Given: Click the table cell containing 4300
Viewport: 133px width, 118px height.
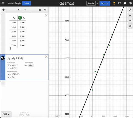Looking at the screenshot, I should click(x=22, y=23).
